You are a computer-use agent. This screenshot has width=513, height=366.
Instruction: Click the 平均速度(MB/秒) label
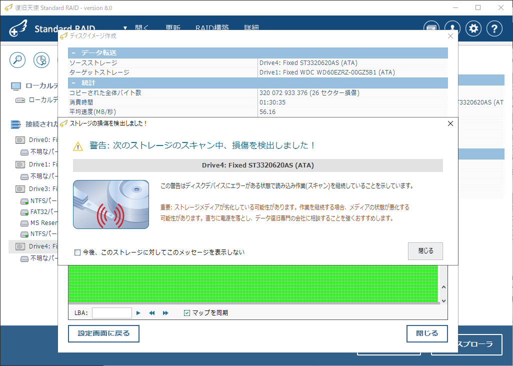[x=92, y=112]
